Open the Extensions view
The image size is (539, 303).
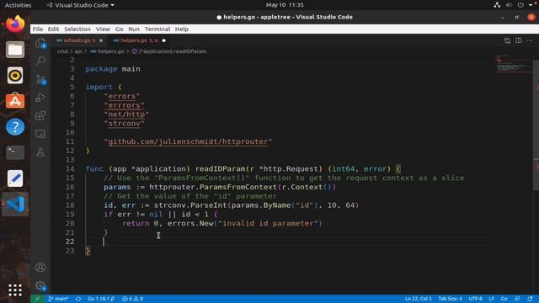pyautogui.click(x=40, y=115)
